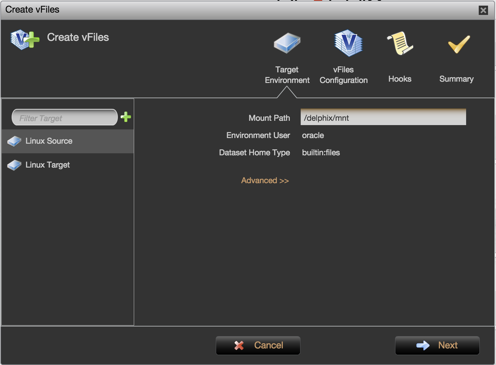Add a target with the green plus icon
496x365 pixels.
pyautogui.click(x=126, y=117)
